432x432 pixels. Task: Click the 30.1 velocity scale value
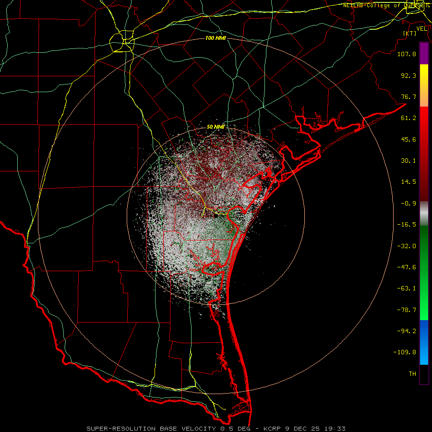click(x=408, y=161)
